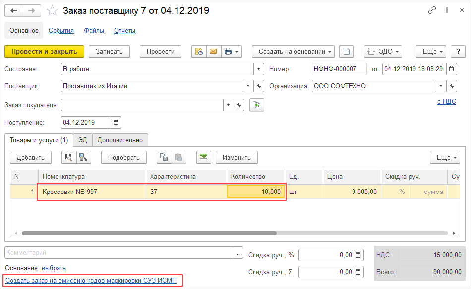The height and width of the screenshot is (289, 471).
Task: Go back with the left arrow button
Action: coord(14,11)
